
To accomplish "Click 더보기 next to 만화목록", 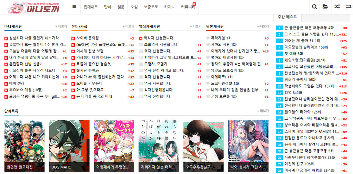I will click(263, 111).
